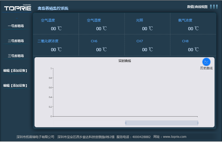222x142 pixels.
Task: Open the 历史曲线 history chart icon
Action: point(206,62)
